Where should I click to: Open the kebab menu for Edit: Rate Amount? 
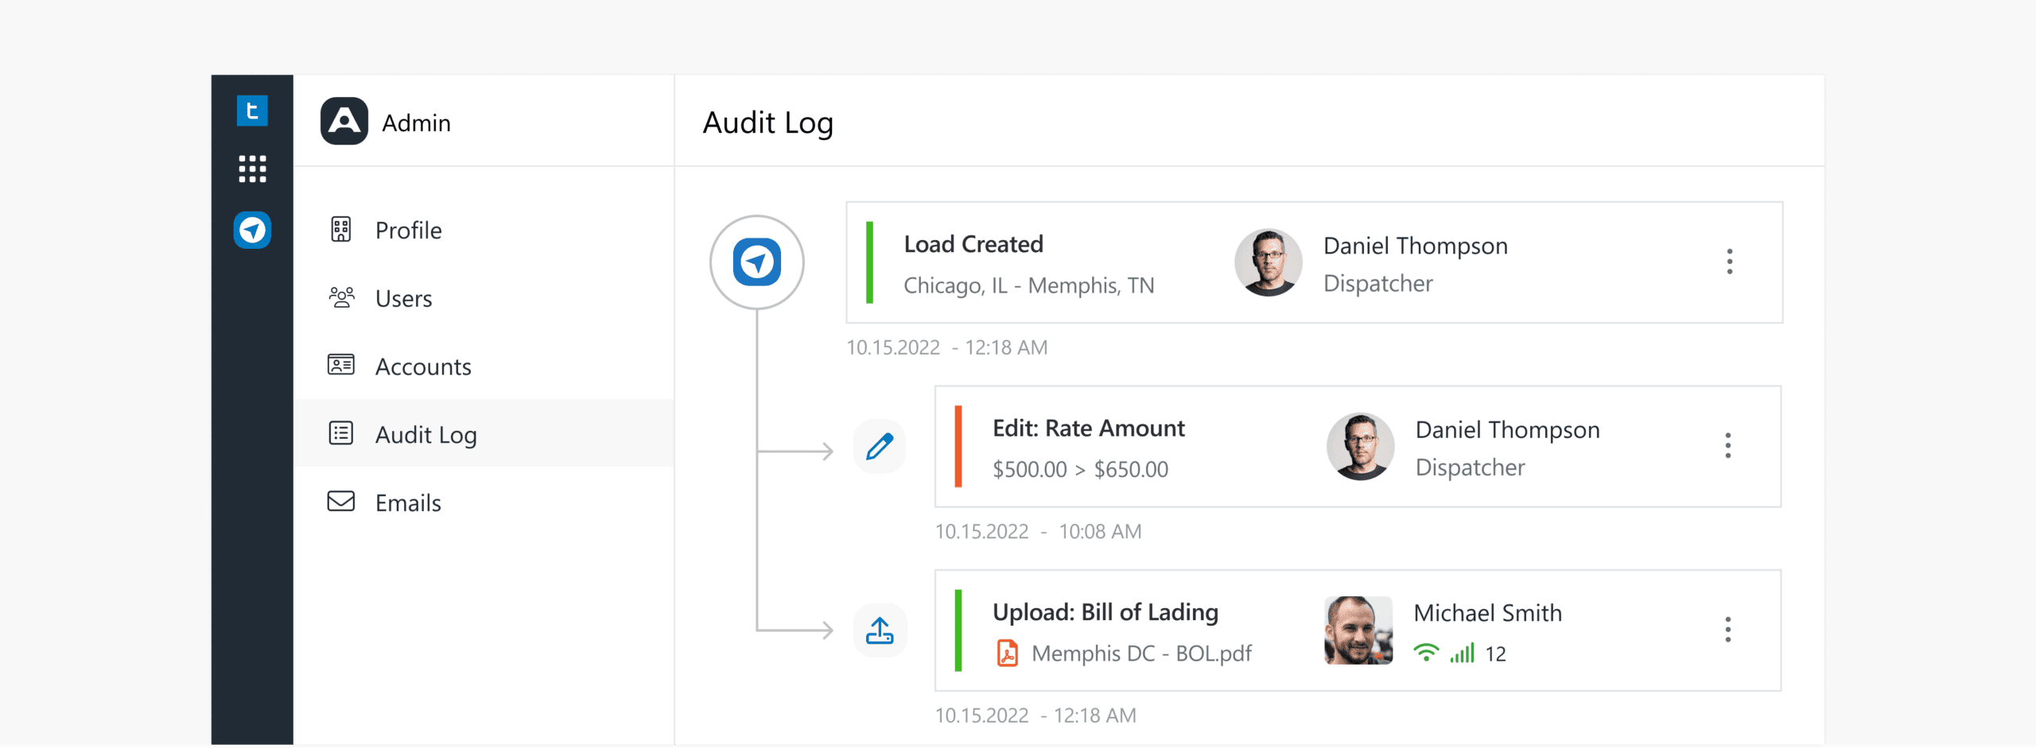[1730, 447]
